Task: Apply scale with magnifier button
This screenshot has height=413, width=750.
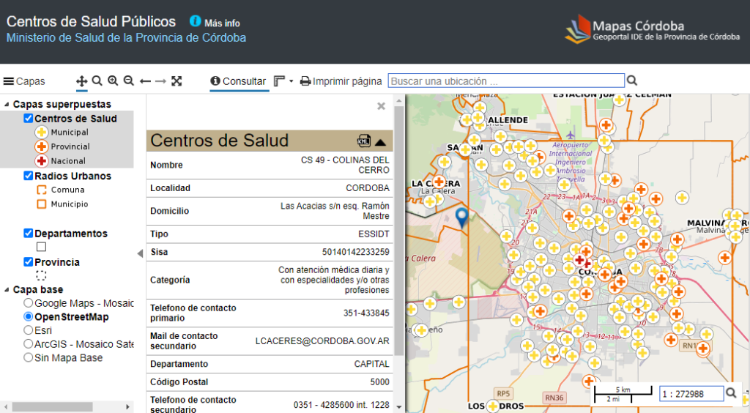Action: [731, 393]
